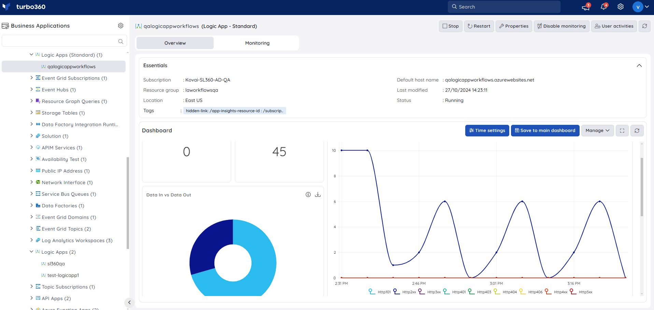Show info for Data In vs Data Out
The height and width of the screenshot is (310, 654).
point(308,194)
